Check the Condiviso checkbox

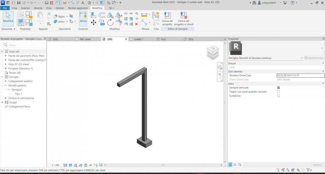(x=278, y=96)
